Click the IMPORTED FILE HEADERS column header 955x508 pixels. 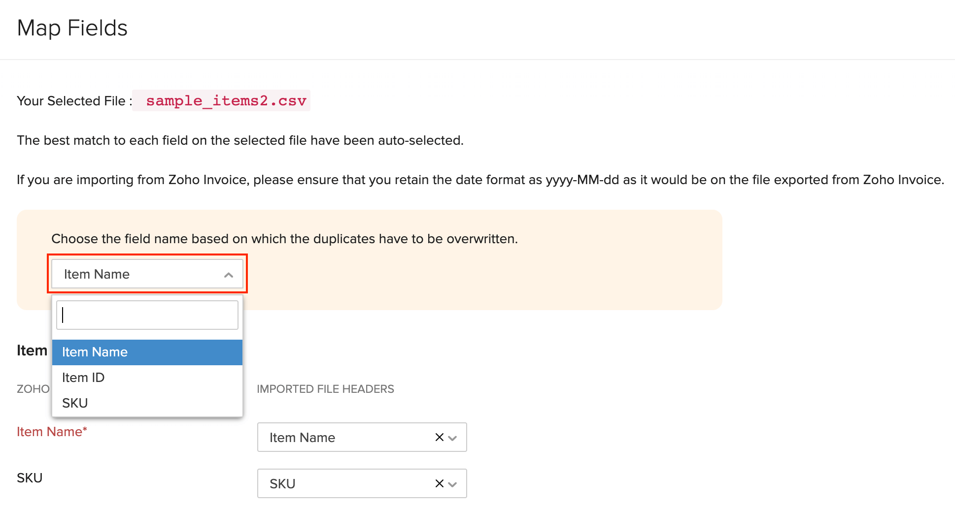point(325,389)
